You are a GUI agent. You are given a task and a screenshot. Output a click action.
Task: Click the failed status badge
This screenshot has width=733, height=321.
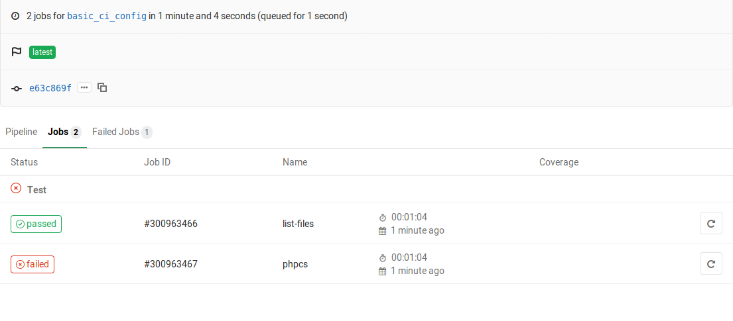(33, 264)
